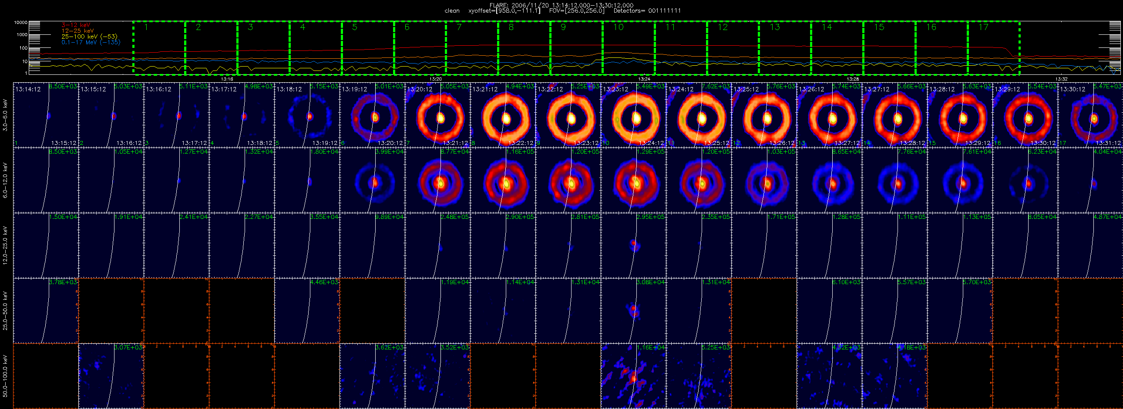Click the red 3-12 keV legend label
The height and width of the screenshot is (409, 1123).
[x=76, y=25]
